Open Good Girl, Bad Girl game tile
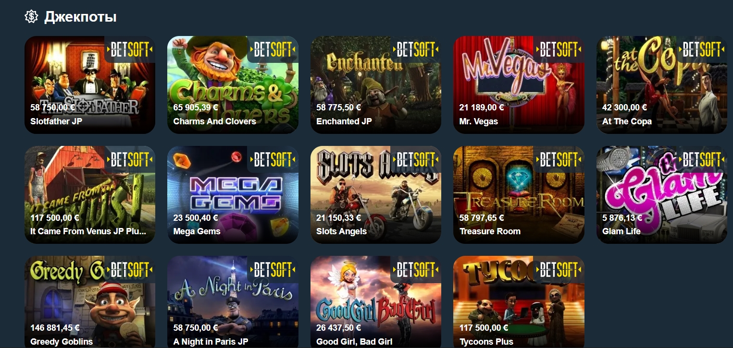 pos(376,302)
